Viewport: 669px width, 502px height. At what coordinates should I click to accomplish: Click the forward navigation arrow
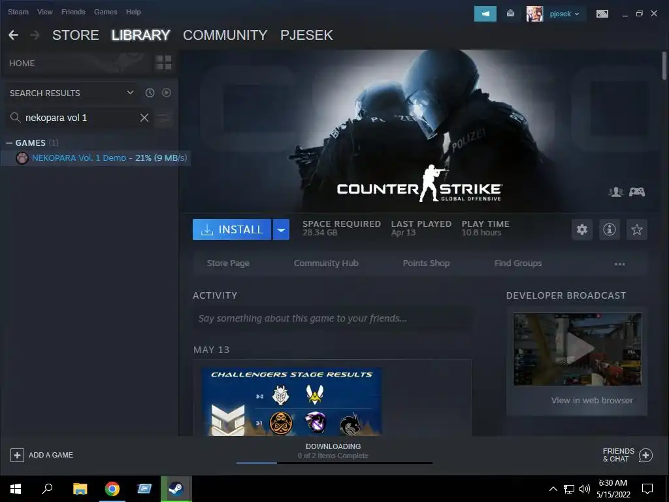35,35
